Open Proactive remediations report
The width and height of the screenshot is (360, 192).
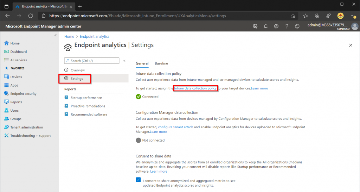88,106
